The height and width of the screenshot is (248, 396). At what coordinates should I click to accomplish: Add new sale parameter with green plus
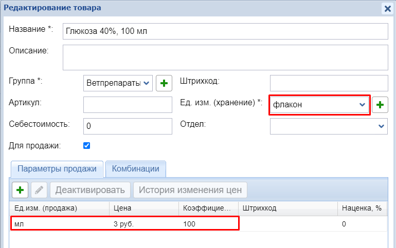tap(20, 190)
